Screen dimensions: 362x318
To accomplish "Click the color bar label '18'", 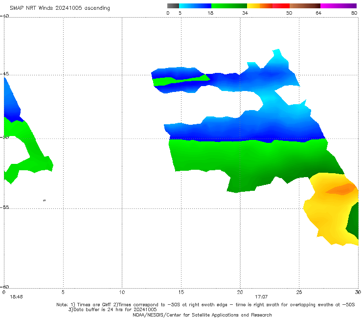I will pos(210,13).
